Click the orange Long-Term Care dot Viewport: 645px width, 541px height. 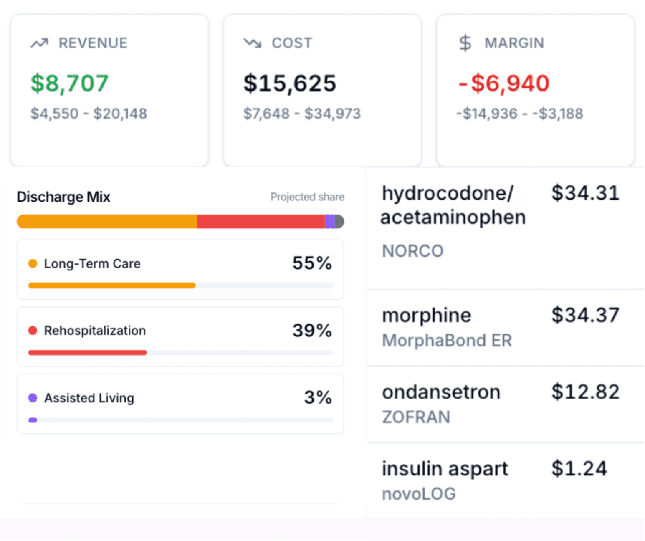click(33, 263)
